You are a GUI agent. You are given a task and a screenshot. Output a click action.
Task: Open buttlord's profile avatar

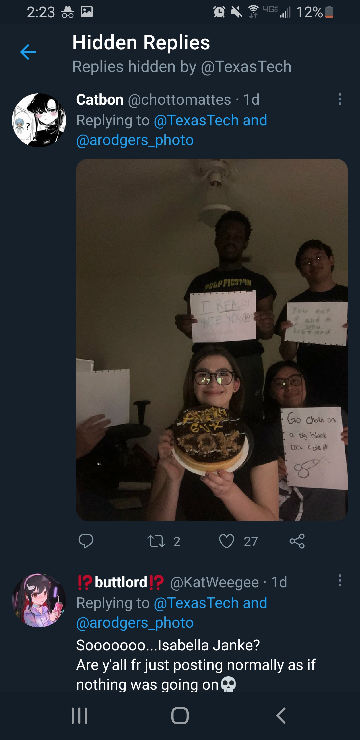pyautogui.click(x=39, y=600)
